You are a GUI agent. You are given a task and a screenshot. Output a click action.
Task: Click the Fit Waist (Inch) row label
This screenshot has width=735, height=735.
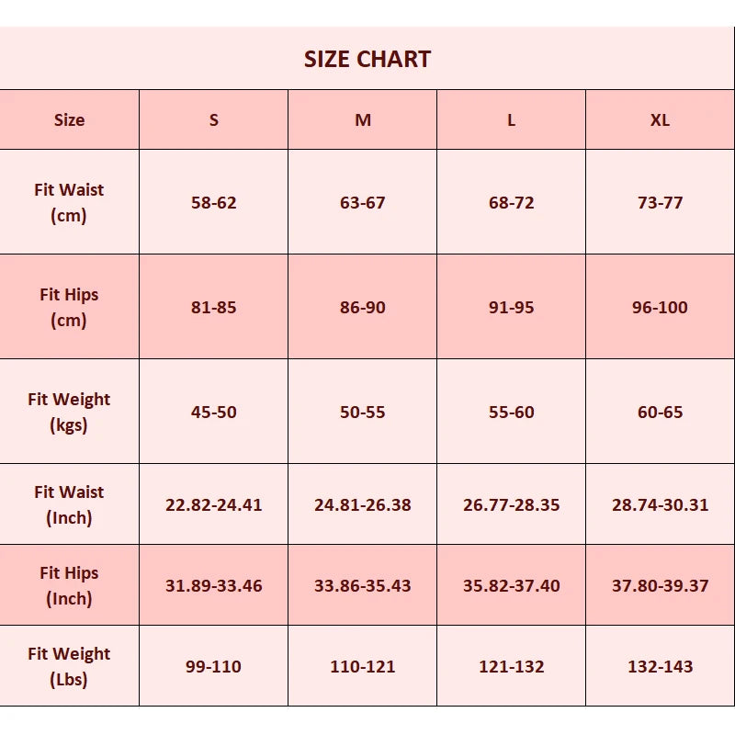[x=69, y=504]
